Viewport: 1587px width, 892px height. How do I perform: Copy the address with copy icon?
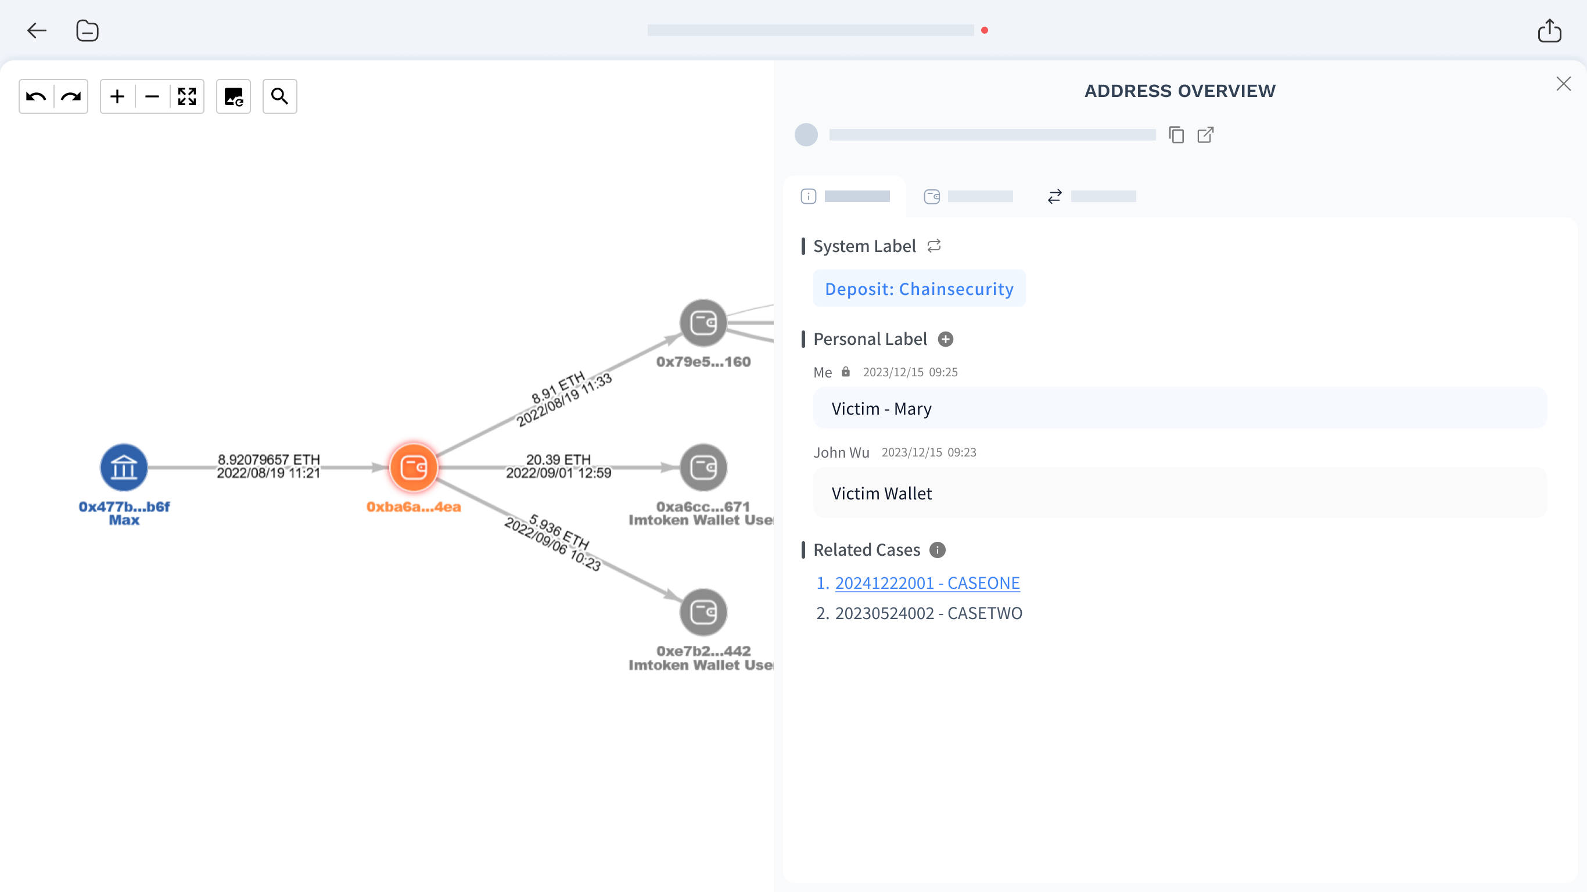point(1176,135)
